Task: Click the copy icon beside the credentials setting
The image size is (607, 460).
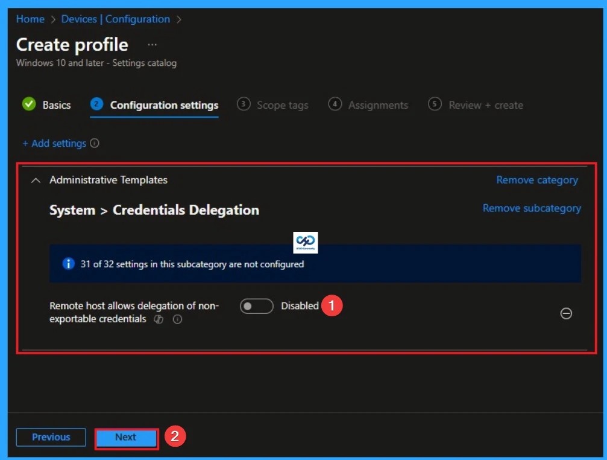Action: [157, 320]
